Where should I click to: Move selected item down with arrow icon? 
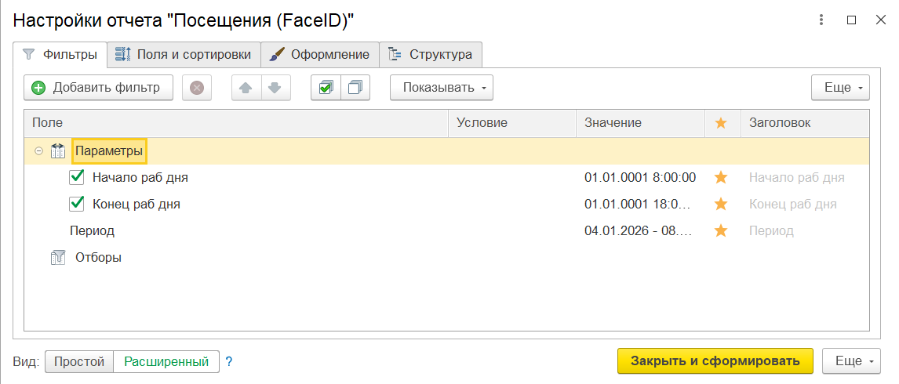pos(275,88)
